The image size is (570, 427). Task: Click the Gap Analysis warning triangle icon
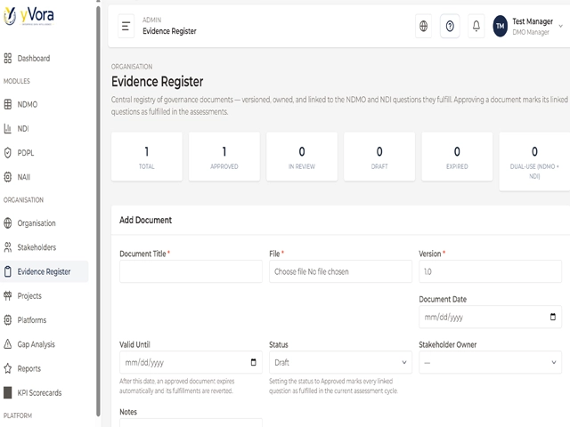8,344
